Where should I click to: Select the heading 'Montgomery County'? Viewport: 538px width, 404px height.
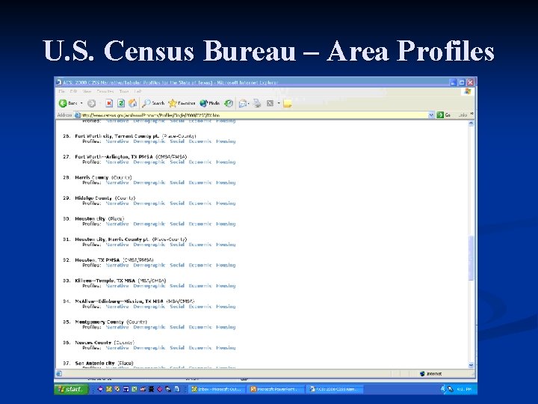(x=99, y=322)
